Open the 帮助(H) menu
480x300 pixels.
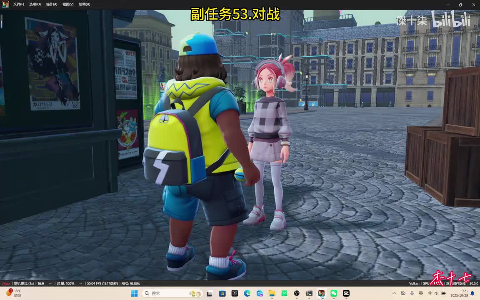[85, 4]
